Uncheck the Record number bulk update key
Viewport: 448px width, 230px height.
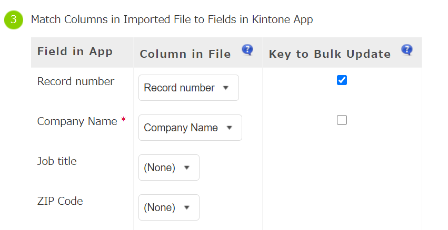click(x=342, y=80)
